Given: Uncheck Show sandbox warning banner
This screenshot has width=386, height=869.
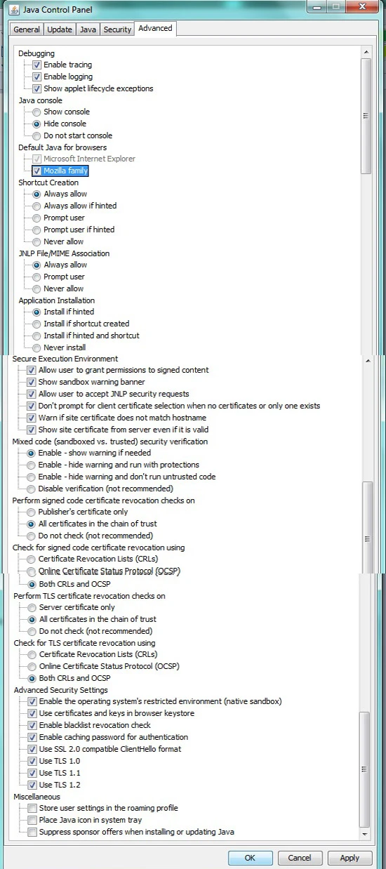Looking at the screenshot, I should click(31, 382).
